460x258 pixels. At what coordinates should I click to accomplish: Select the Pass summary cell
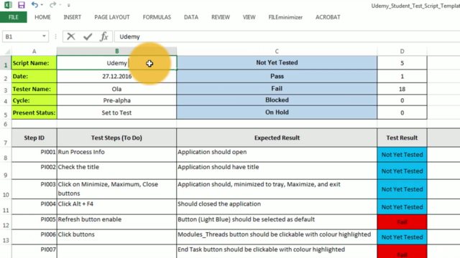277,77
